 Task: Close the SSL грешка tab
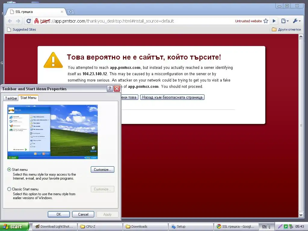(62, 12)
